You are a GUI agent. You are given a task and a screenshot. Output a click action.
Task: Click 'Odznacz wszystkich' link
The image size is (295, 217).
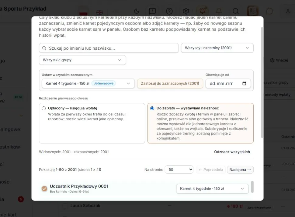pyautogui.click(x=232, y=152)
